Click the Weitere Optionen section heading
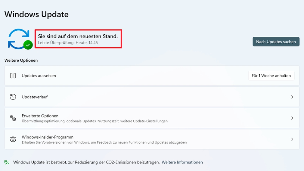 click(x=21, y=60)
